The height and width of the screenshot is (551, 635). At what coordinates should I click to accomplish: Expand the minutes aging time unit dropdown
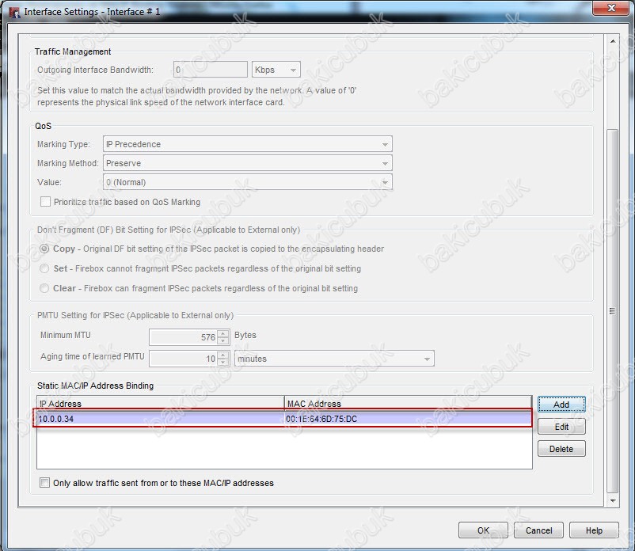tap(334, 359)
